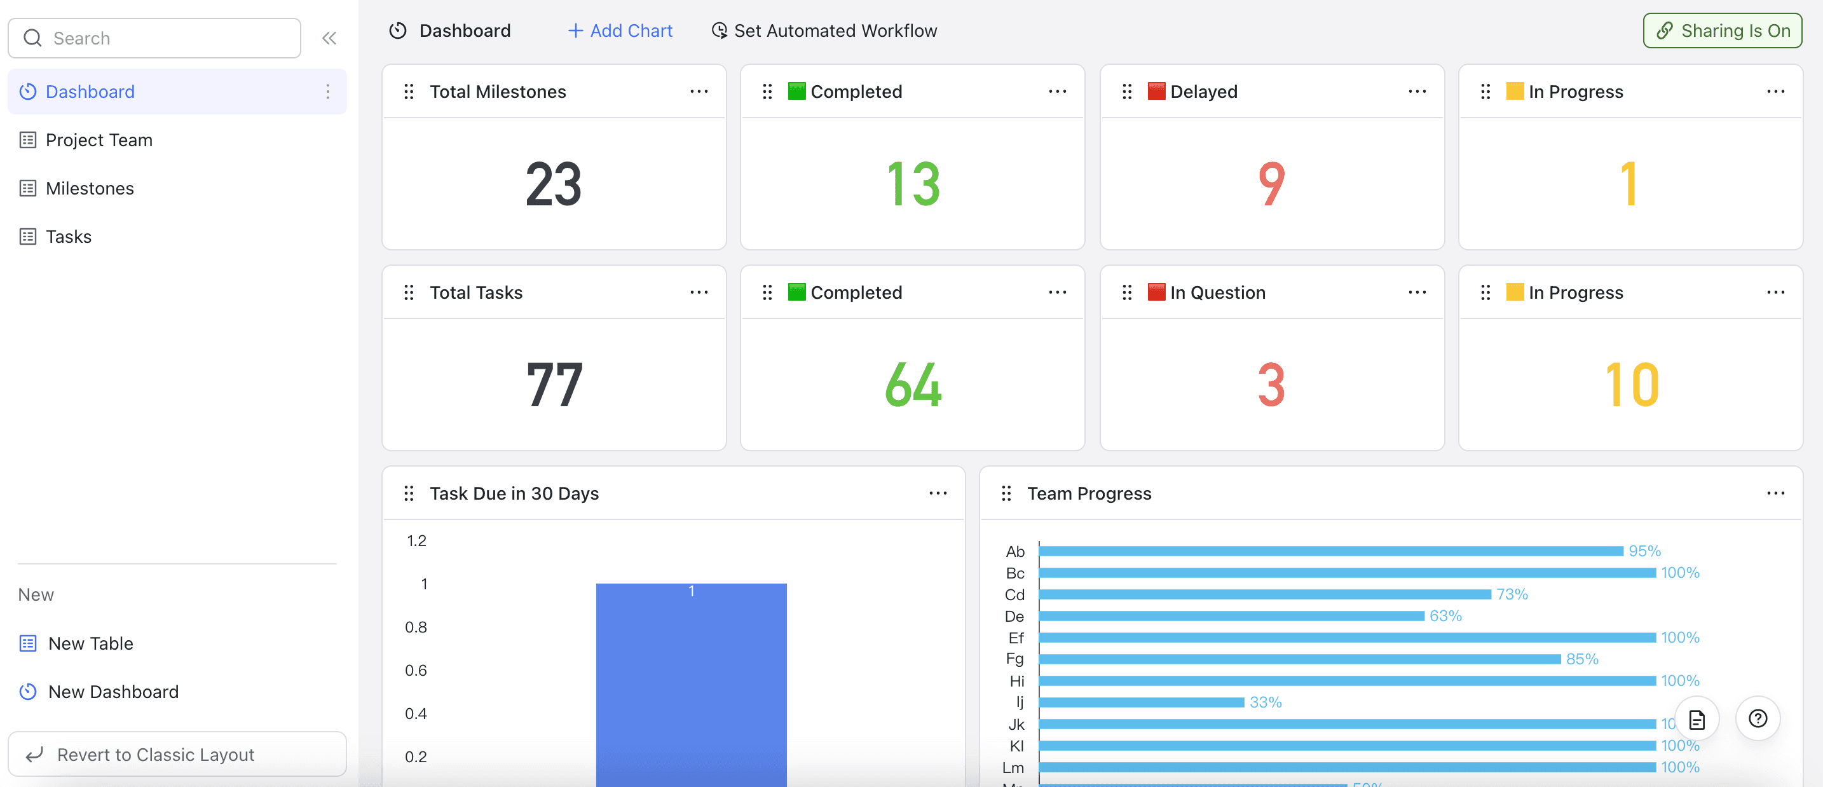Click drag handle on Total Milestones card
This screenshot has height=787, width=1823.
(408, 92)
